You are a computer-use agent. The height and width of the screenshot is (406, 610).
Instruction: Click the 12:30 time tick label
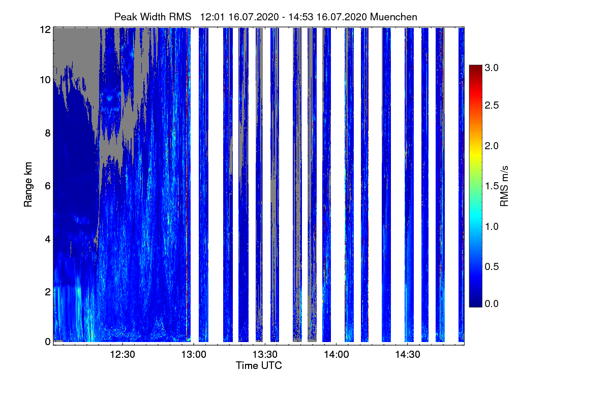click(x=123, y=354)
